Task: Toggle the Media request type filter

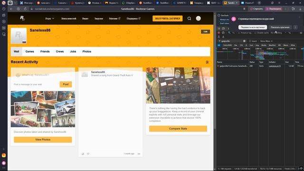Action: (x=264, y=45)
